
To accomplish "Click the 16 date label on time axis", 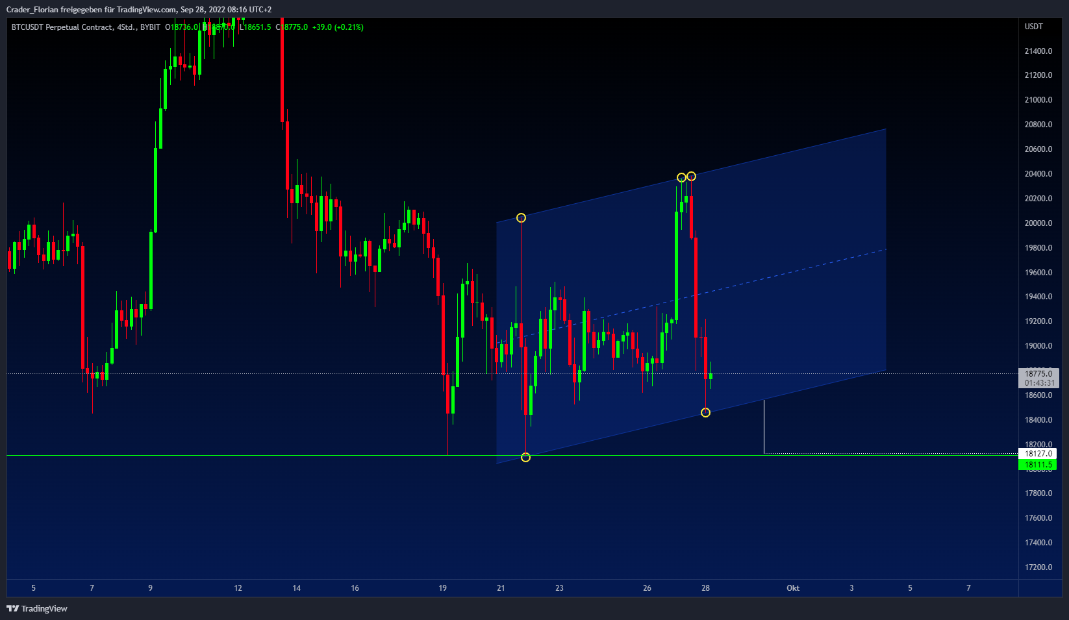I will tap(355, 588).
